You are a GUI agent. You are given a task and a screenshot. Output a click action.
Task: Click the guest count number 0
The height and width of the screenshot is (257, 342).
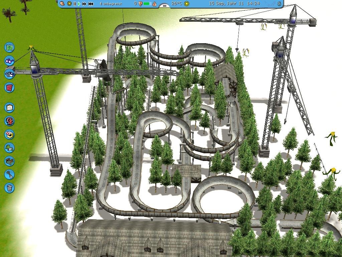(x=136, y=4)
